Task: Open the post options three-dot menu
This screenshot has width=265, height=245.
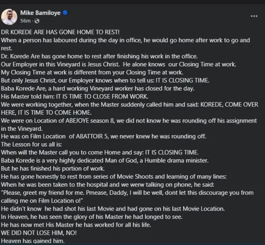Action: [x=254, y=16]
